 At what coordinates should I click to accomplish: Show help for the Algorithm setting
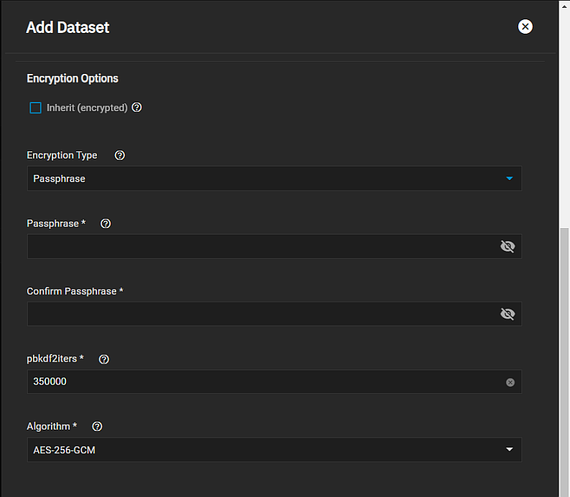(98, 426)
